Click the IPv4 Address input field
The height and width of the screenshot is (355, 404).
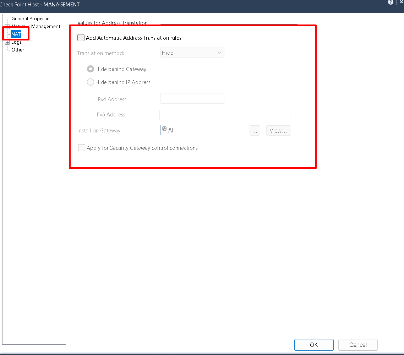click(192, 98)
